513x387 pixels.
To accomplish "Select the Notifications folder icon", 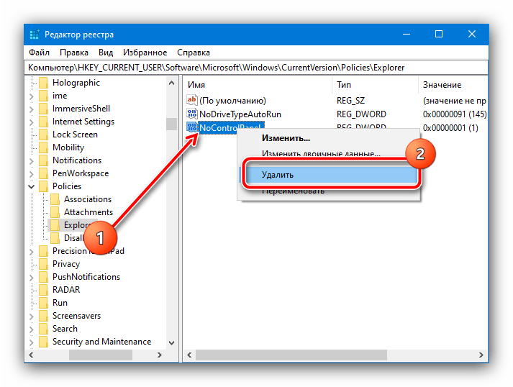I will [43, 160].
